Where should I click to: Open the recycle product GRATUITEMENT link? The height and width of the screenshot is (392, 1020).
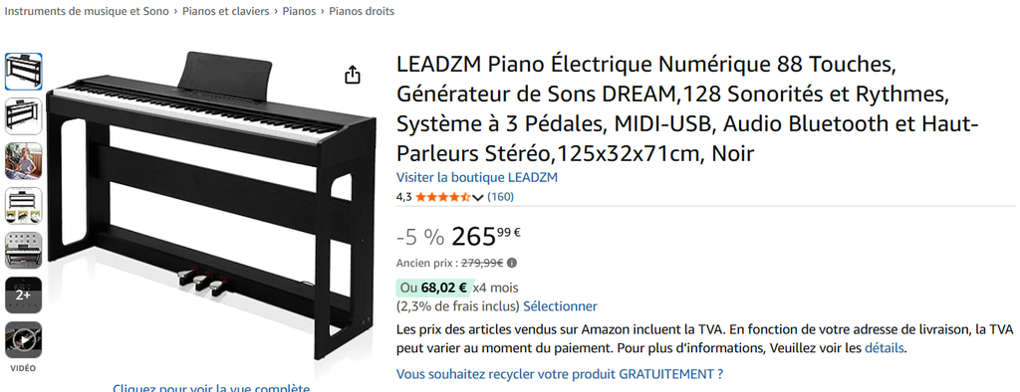click(560, 374)
